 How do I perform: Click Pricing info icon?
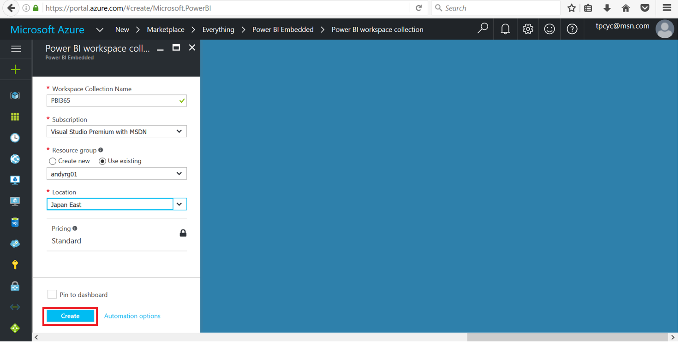pos(75,228)
